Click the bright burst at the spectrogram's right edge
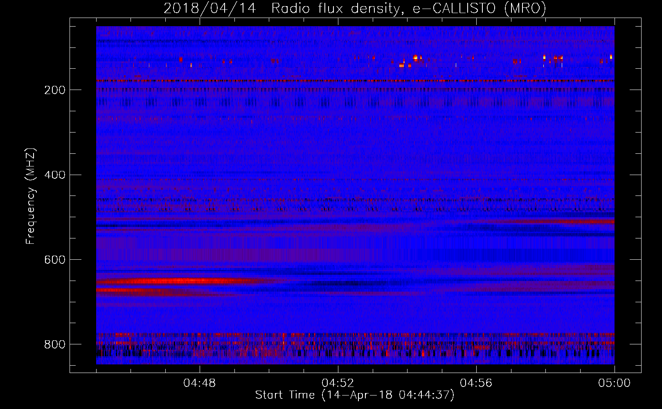 coord(611,57)
